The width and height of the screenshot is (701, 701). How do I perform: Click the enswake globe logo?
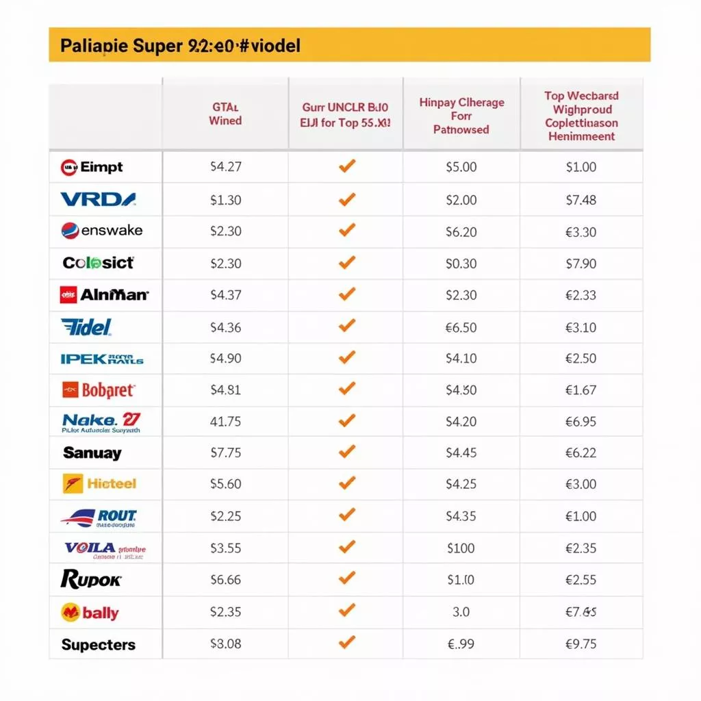pos(70,231)
